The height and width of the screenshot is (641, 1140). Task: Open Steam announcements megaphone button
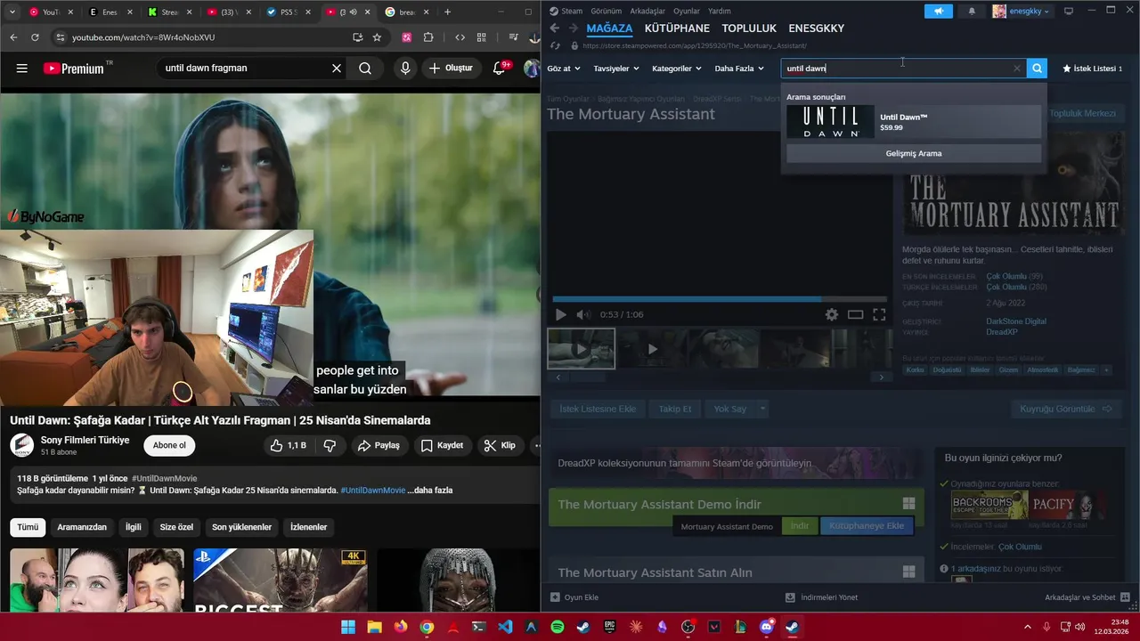coord(938,11)
